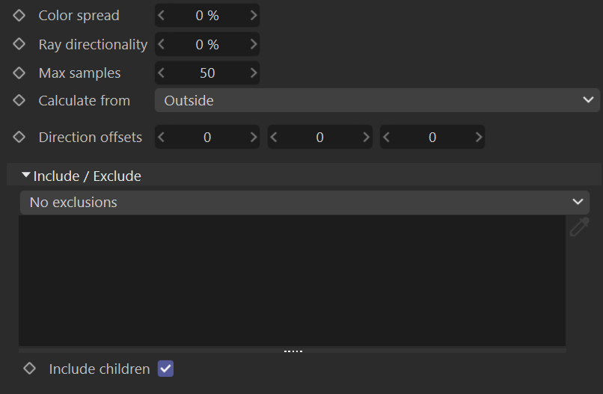Activate the eyedropper object picker

(580, 227)
